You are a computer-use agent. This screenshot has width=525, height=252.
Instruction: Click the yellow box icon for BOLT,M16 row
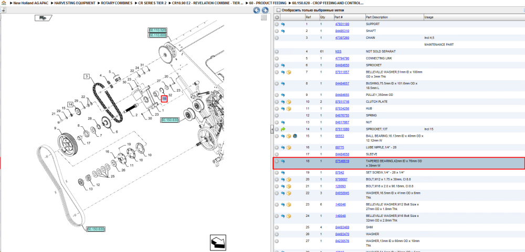289,186
